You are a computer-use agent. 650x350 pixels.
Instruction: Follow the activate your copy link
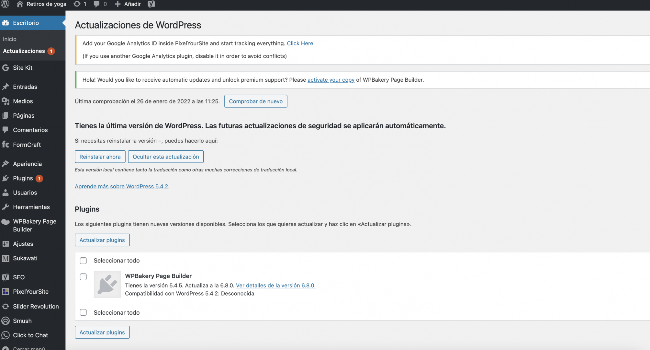331,79
